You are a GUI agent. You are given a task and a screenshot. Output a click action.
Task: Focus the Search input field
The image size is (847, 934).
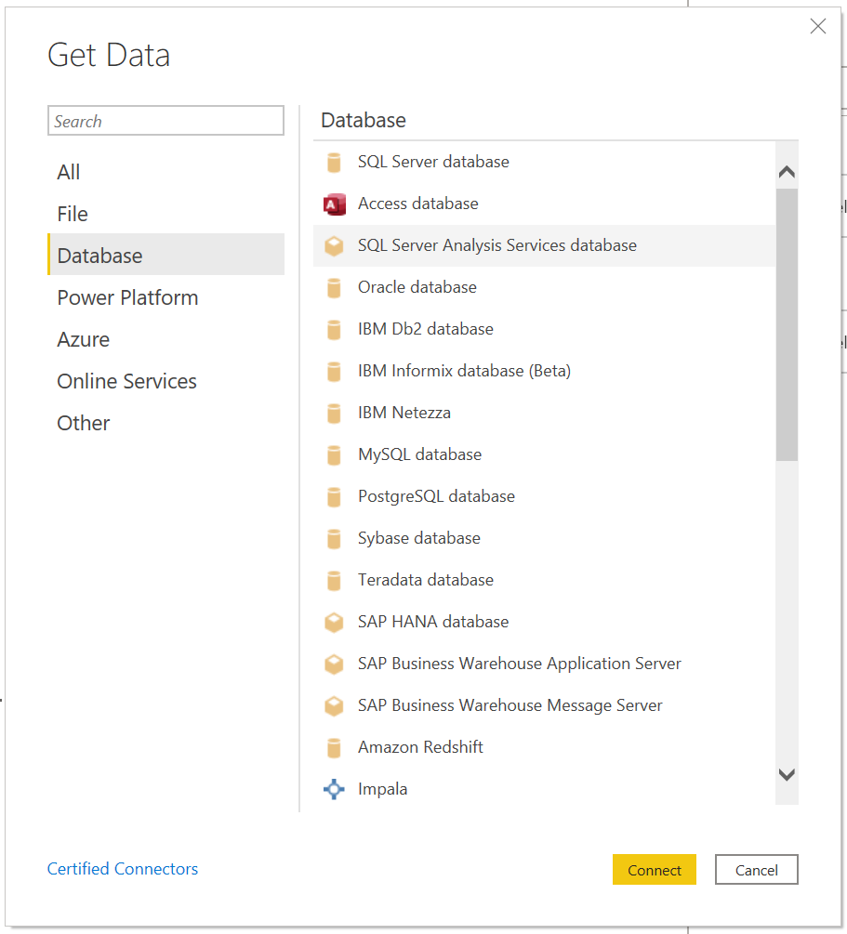click(165, 121)
